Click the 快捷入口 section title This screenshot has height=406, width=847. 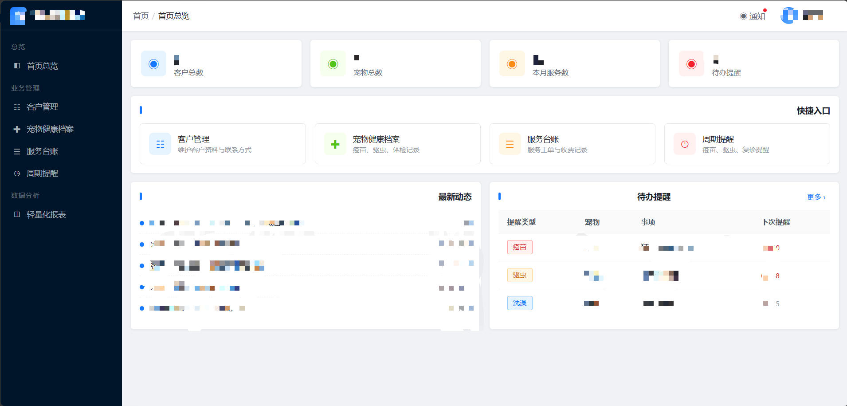[813, 111]
